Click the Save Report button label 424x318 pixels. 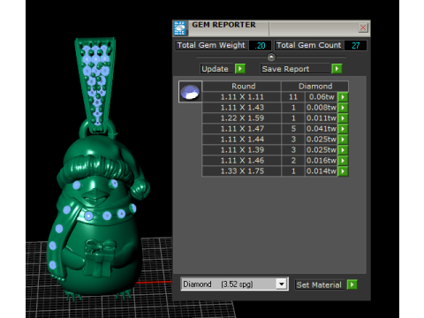click(295, 69)
